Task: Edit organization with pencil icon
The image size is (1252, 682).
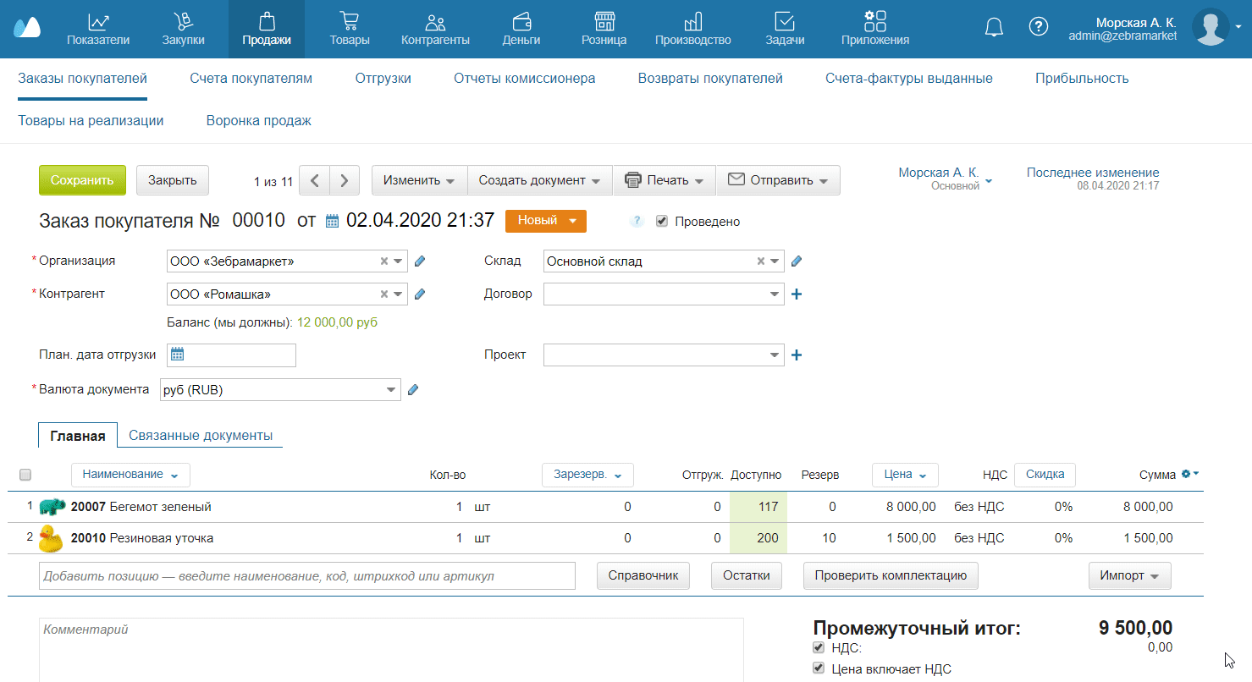Action: [420, 261]
